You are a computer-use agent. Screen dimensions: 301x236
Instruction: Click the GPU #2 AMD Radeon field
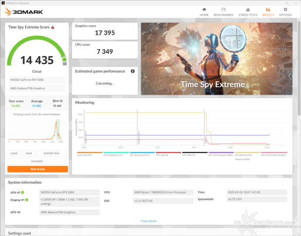coord(69,212)
